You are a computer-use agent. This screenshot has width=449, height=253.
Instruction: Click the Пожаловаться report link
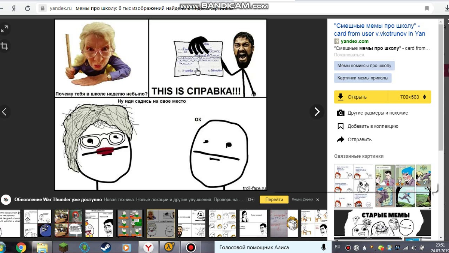(349, 55)
